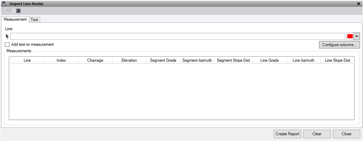Activate the line pick arrow cursor icon
The width and height of the screenshot is (363, 141).
click(7, 36)
